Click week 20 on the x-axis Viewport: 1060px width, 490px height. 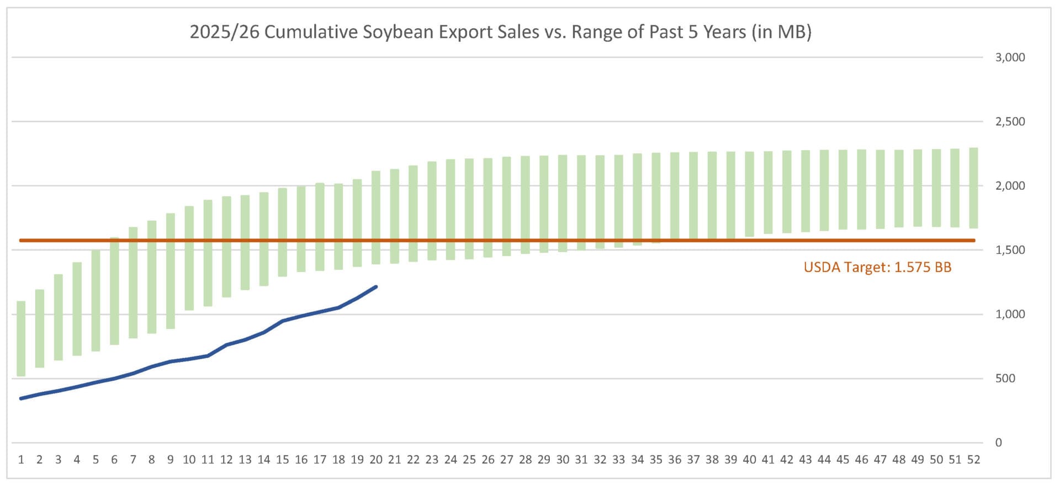pos(375,460)
